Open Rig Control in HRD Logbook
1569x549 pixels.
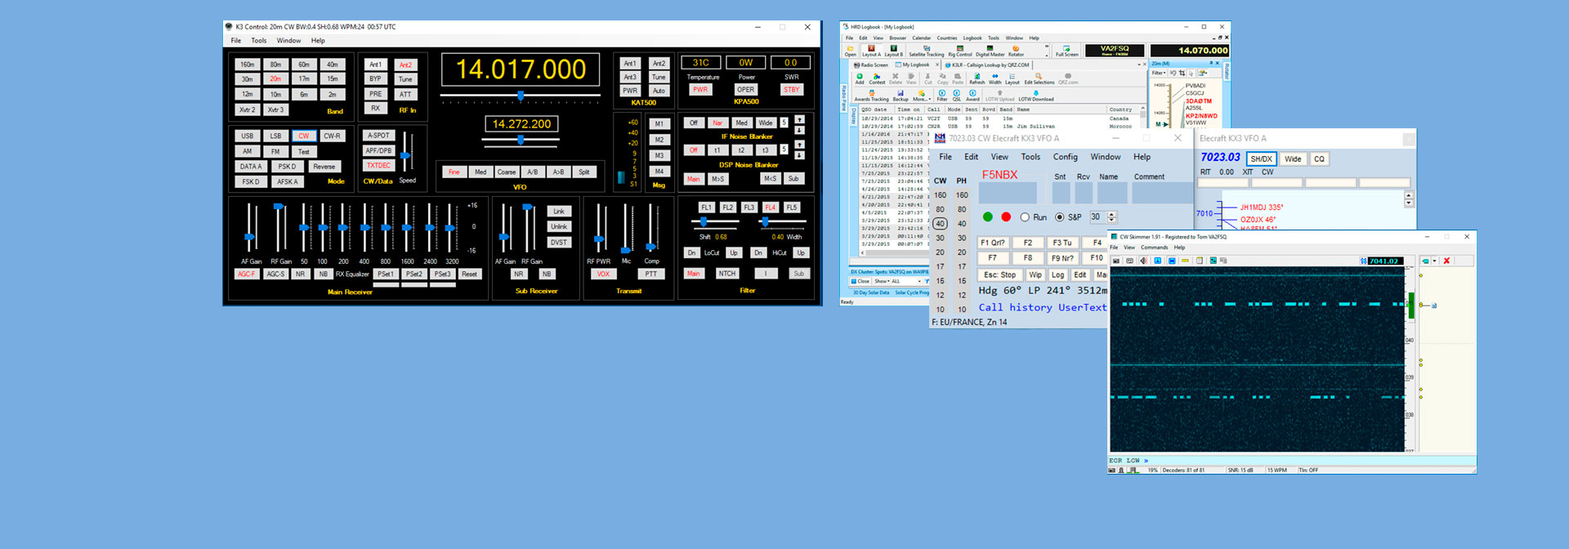click(x=960, y=51)
